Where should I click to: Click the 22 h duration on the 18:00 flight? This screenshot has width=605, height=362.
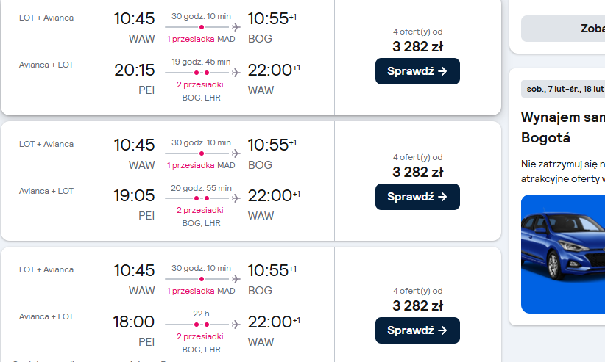click(201, 314)
